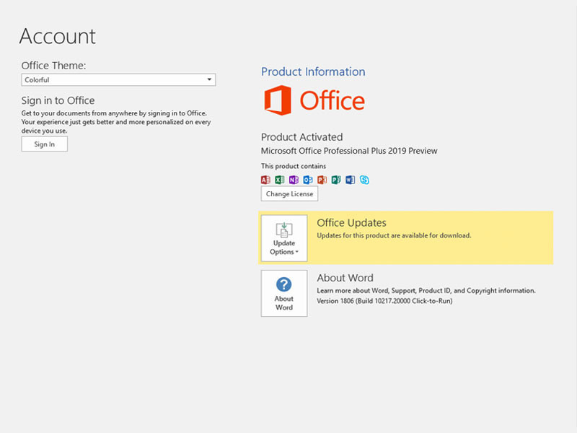Select the Word product icon
Screen dimensions: 577x433
click(x=351, y=180)
